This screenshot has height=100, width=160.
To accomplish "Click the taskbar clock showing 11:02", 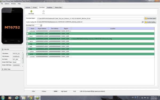I will click(x=154, y=98).
